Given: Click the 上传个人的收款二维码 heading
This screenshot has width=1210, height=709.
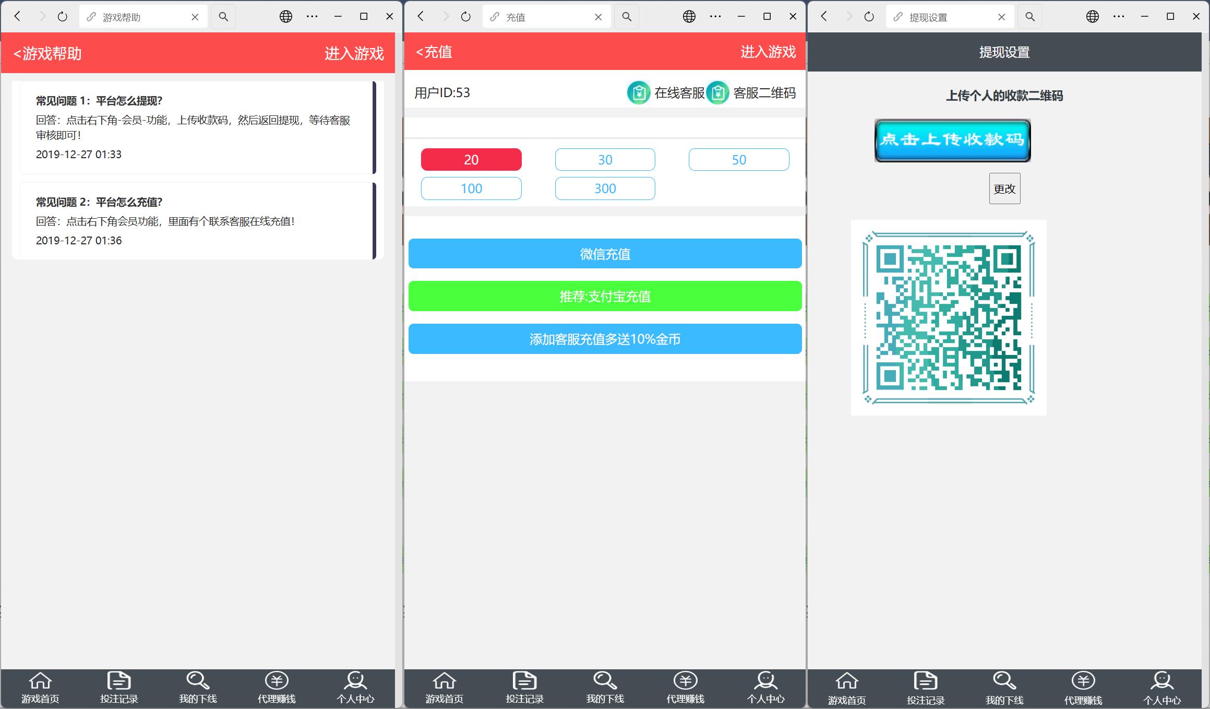Looking at the screenshot, I should pyautogui.click(x=1004, y=96).
